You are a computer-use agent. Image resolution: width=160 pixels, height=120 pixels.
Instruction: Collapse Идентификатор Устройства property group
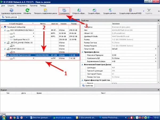coord(82,80)
